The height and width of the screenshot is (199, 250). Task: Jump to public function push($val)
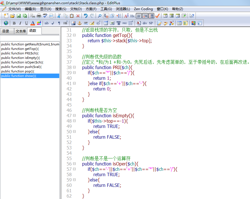[x=21, y=67]
